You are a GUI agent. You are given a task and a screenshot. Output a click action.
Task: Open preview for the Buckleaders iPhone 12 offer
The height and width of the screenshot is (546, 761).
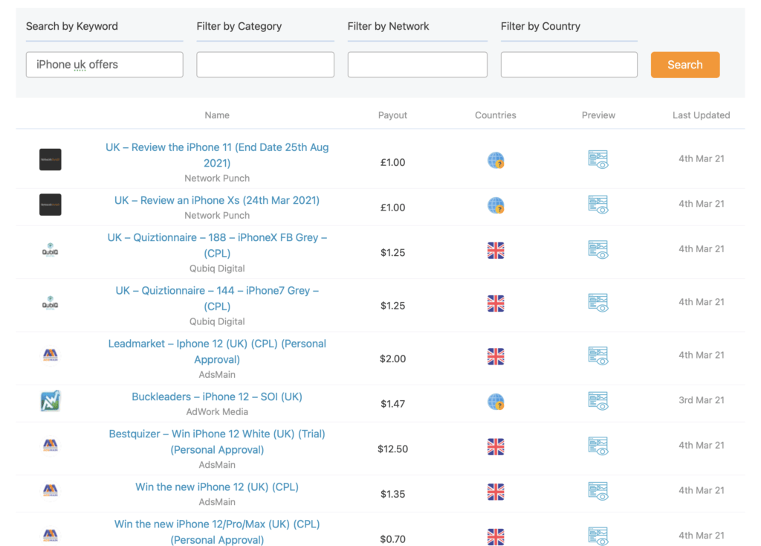598,400
